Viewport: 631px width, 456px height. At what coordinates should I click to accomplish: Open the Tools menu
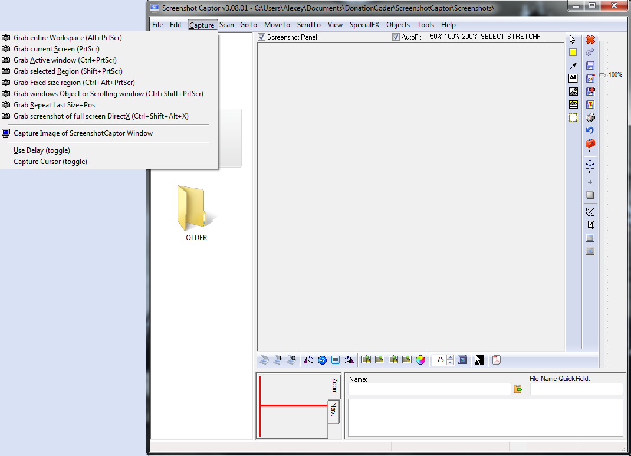[425, 25]
